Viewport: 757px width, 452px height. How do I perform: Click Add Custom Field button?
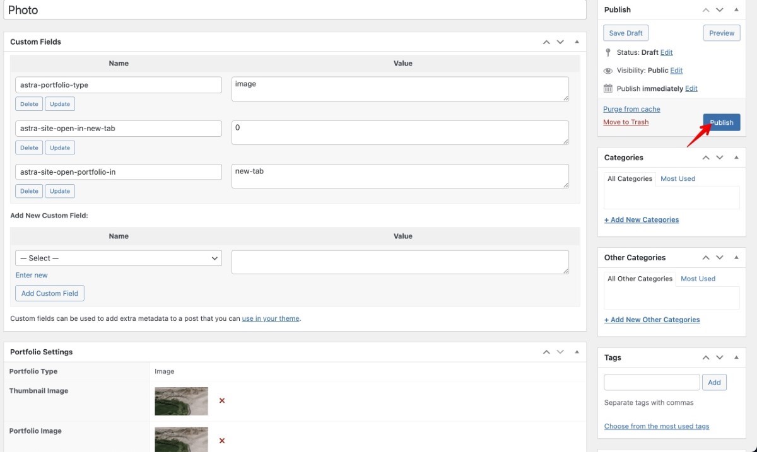click(x=50, y=293)
